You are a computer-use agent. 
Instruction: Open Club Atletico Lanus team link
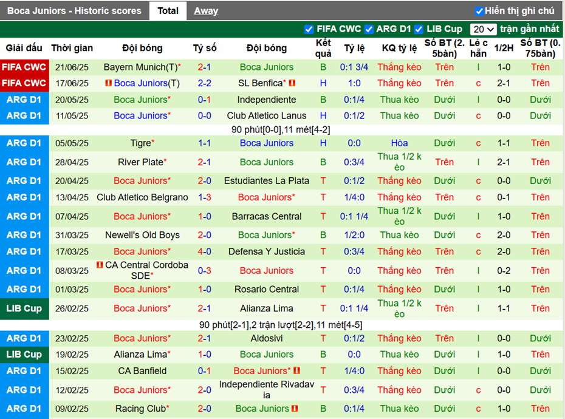click(267, 115)
